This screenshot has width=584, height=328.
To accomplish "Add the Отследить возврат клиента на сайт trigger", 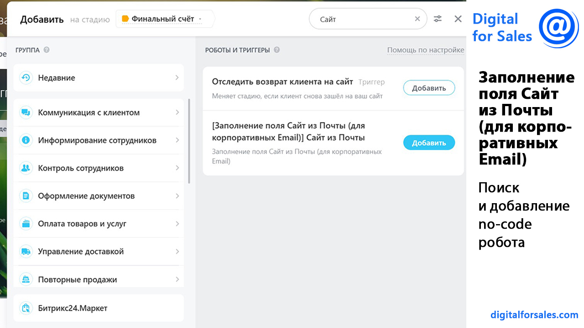I will (429, 88).
